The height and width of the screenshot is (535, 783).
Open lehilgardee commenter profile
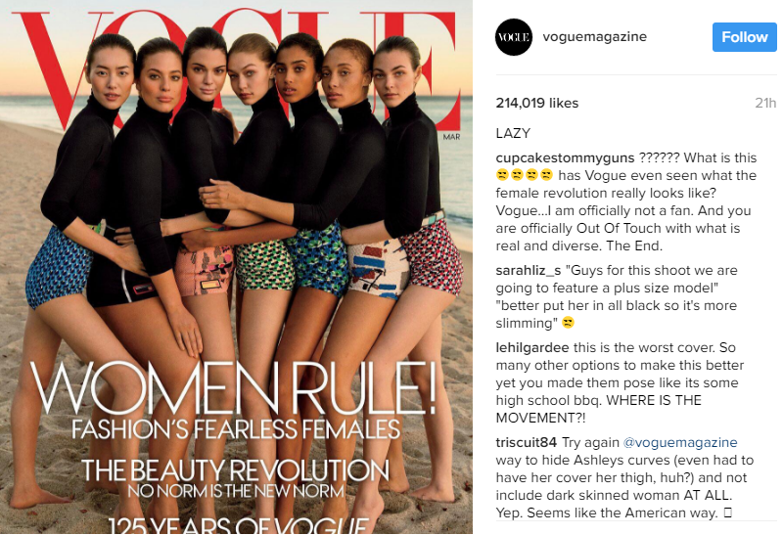pyautogui.click(x=531, y=347)
